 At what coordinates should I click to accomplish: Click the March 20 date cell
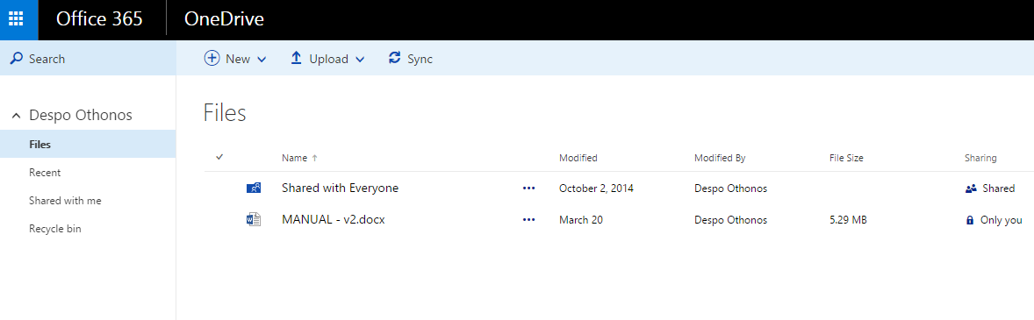[581, 221]
